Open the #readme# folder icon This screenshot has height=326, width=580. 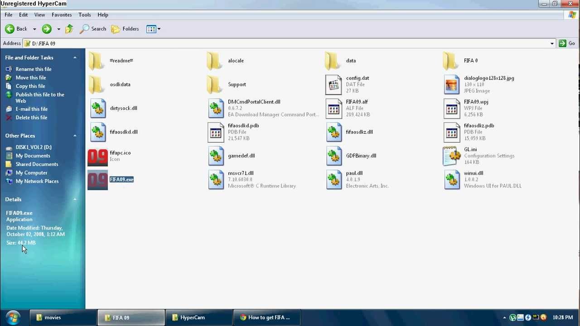click(x=97, y=61)
